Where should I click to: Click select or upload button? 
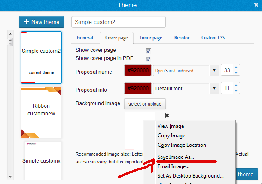pos(145,104)
